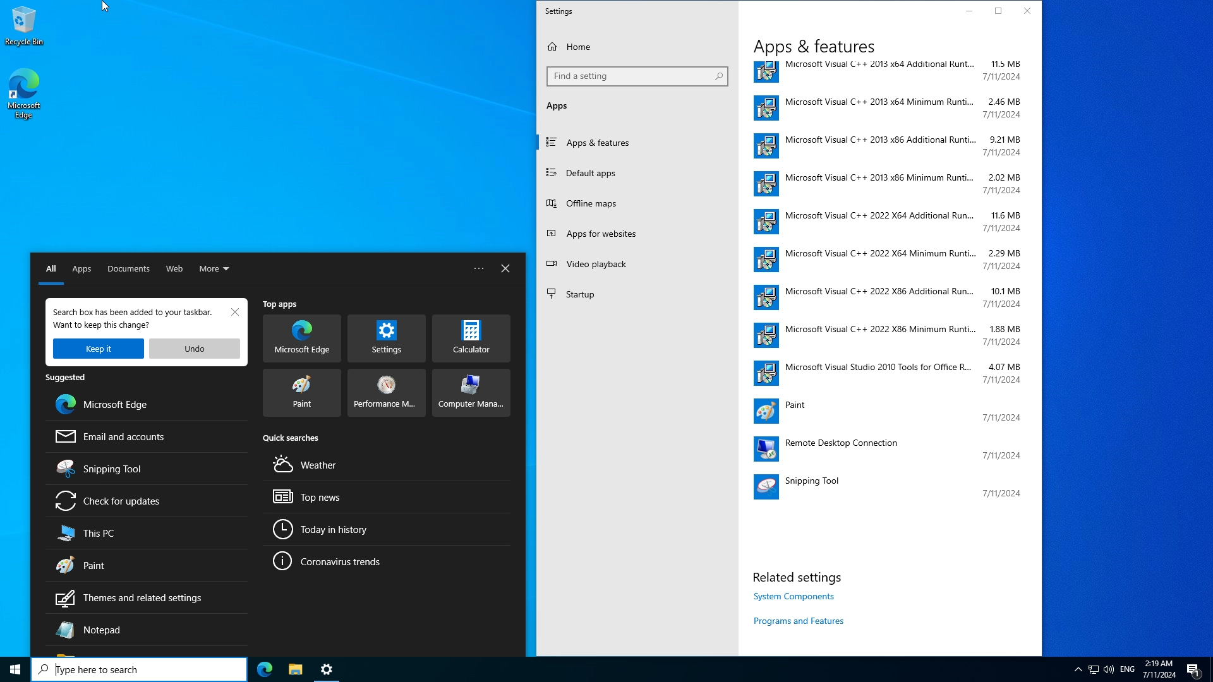Open Computer Management tile
Screen dimensions: 1213x682
pyautogui.click(x=471, y=392)
